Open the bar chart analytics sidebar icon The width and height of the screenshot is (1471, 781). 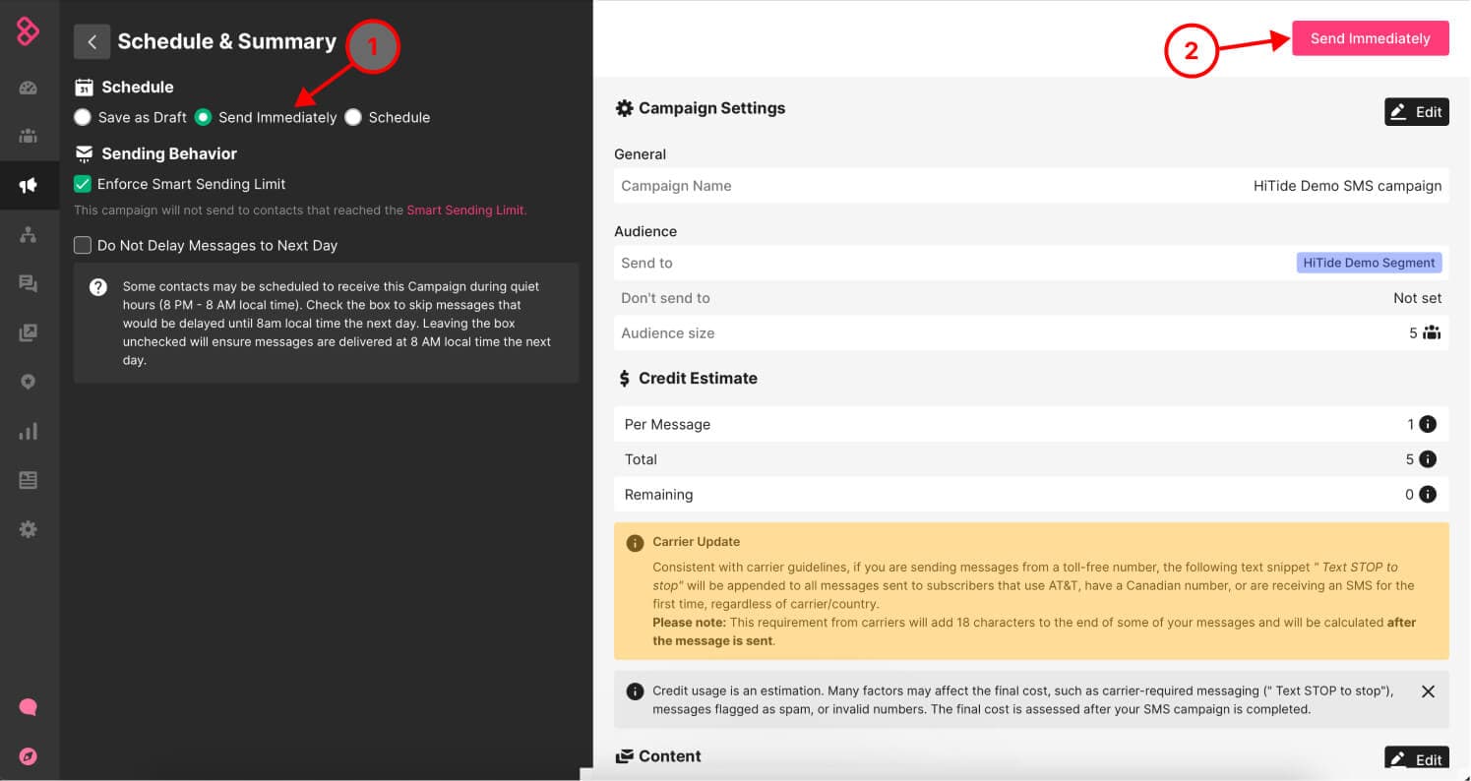tap(28, 431)
